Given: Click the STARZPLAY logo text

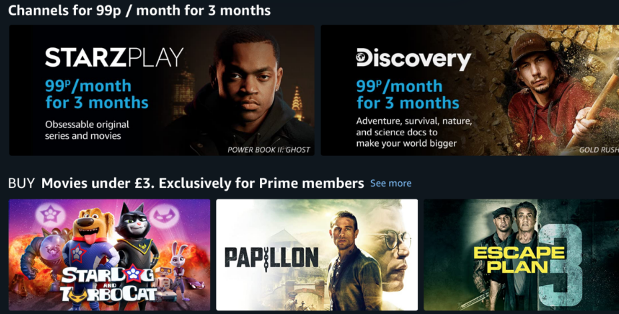Looking at the screenshot, I should pos(115,57).
